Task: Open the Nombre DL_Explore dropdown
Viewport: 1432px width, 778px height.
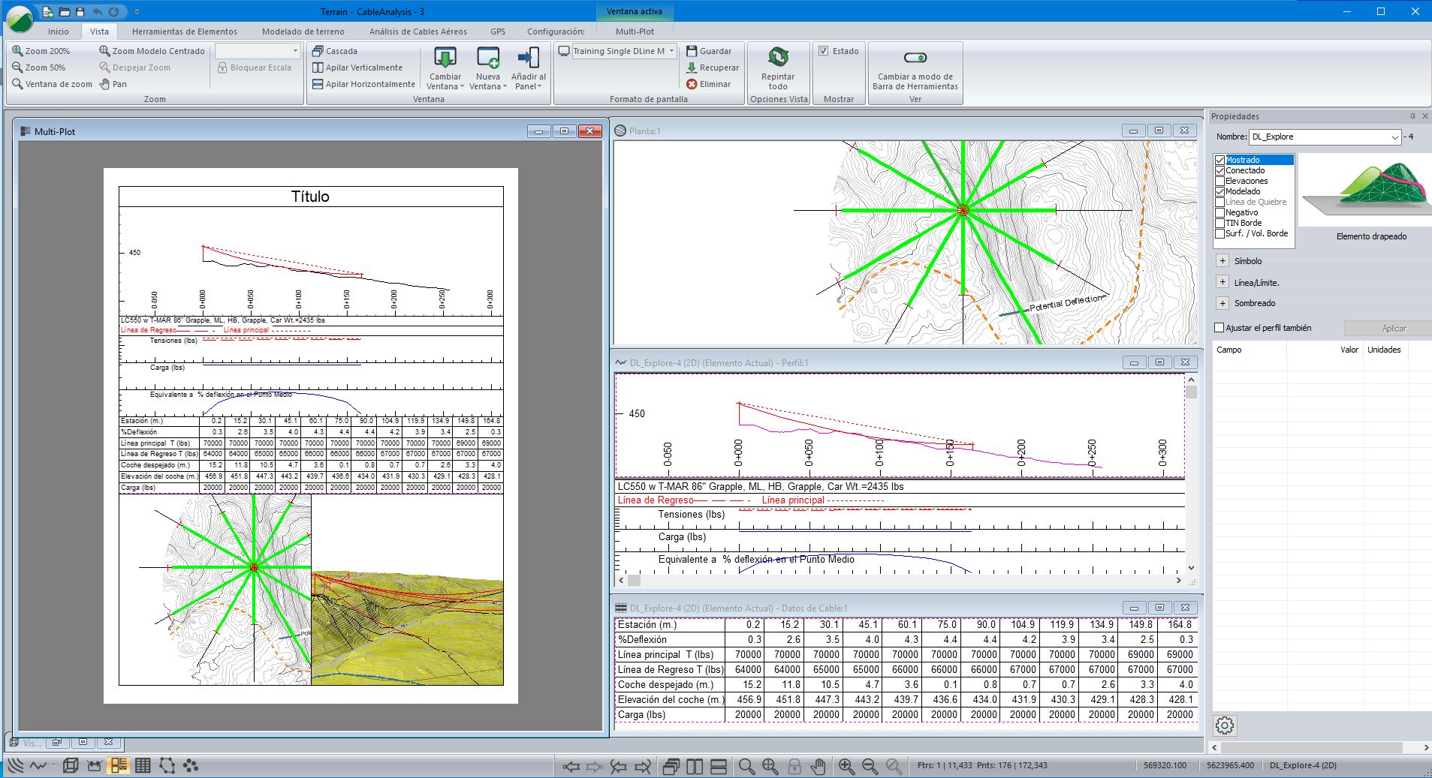Action: click(x=1394, y=137)
